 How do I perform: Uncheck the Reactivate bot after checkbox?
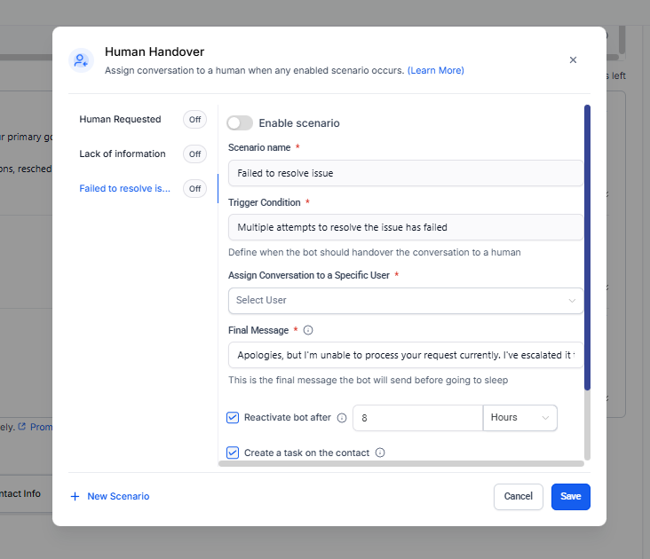233,418
